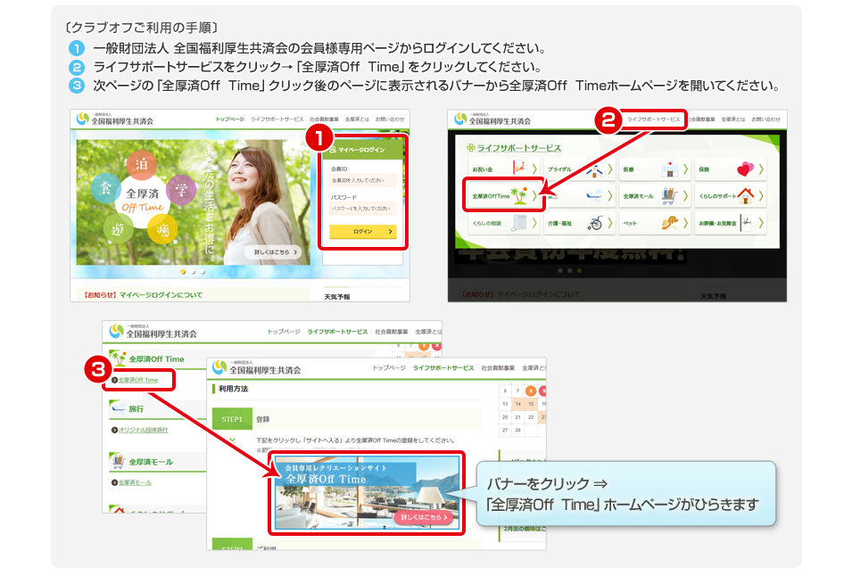Click the 〔クラブオフご利用の手順〕 title text
Viewport: 852px width, 584px height.
(x=141, y=27)
